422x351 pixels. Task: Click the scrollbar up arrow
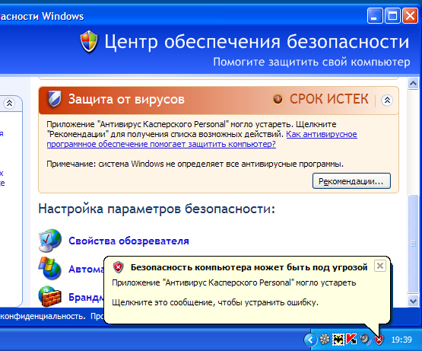(x=413, y=84)
